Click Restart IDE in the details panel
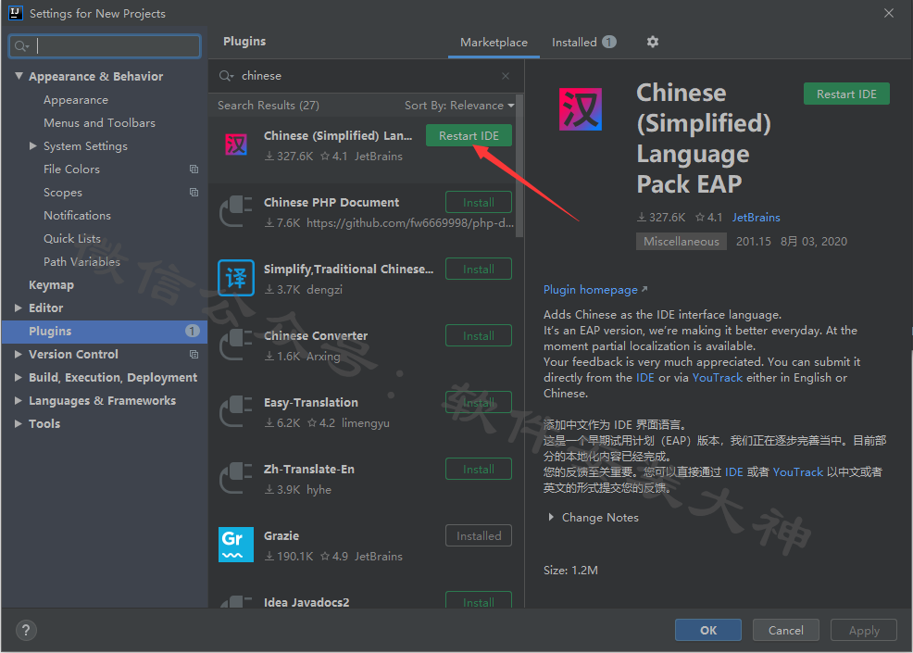 [x=846, y=94]
